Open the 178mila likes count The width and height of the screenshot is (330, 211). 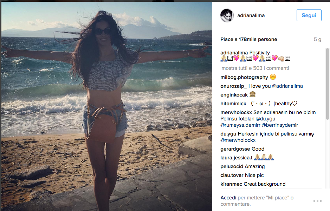[248, 40]
